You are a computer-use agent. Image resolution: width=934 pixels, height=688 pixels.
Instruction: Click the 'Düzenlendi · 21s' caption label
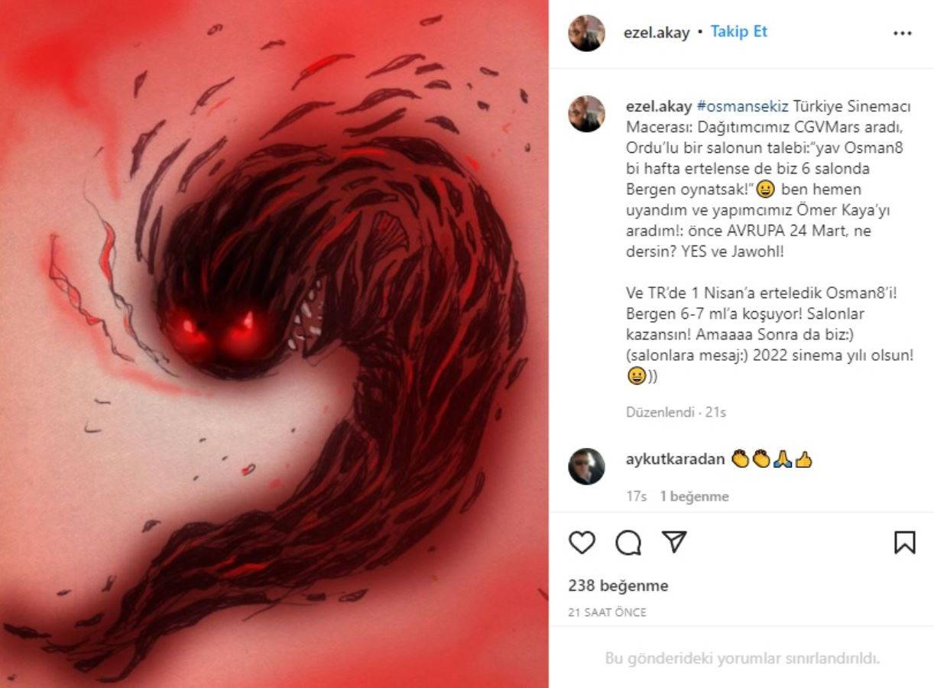tap(676, 412)
